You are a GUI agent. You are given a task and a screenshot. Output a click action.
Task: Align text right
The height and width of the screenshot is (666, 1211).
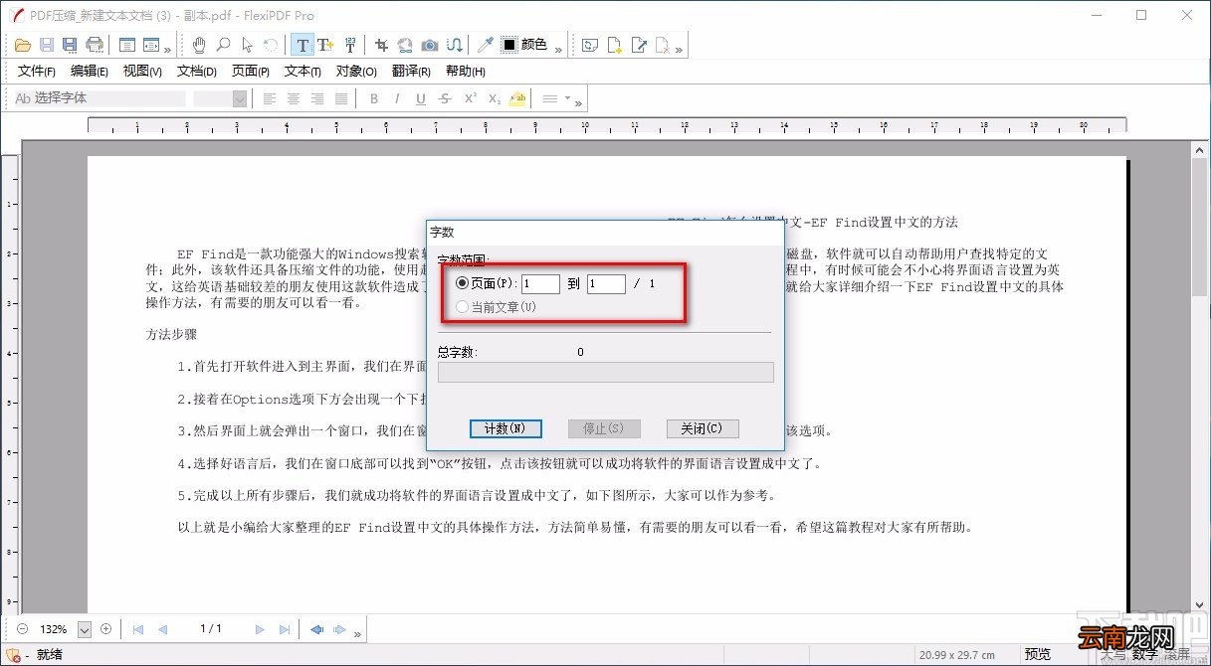coord(317,98)
